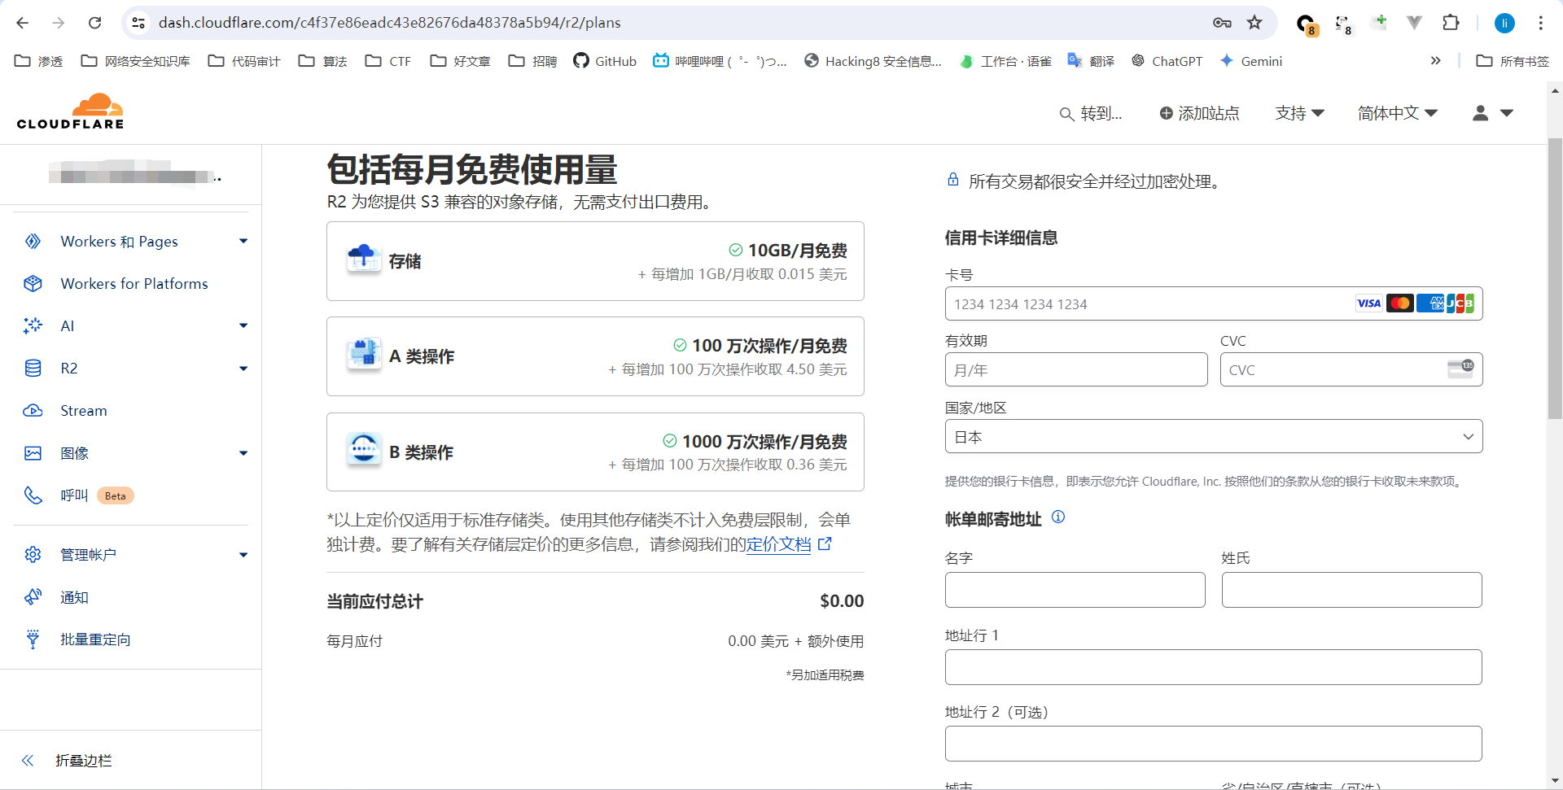Click the 图像 image icon in sidebar
Image resolution: width=1563 pixels, height=790 pixels.
tap(33, 453)
